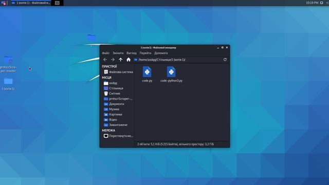Open printscrScraper bookmark in the sidebar
The width and height of the screenshot is (329, 185).
coord(119,99)
